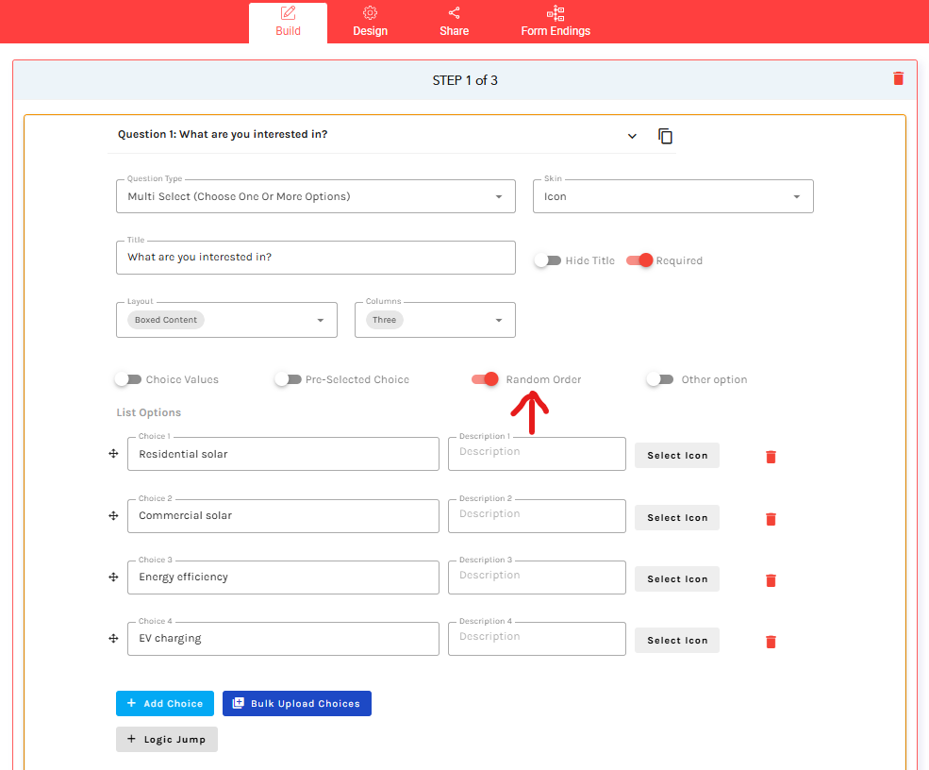
Task: Edit the Choice 3 Energy efficiency field
Action: (x=283, y=577)
